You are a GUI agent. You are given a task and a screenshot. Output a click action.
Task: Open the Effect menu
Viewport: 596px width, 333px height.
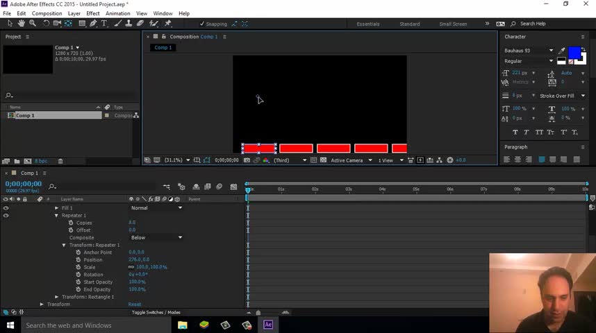pyautogui.click(x=93, y=13)
